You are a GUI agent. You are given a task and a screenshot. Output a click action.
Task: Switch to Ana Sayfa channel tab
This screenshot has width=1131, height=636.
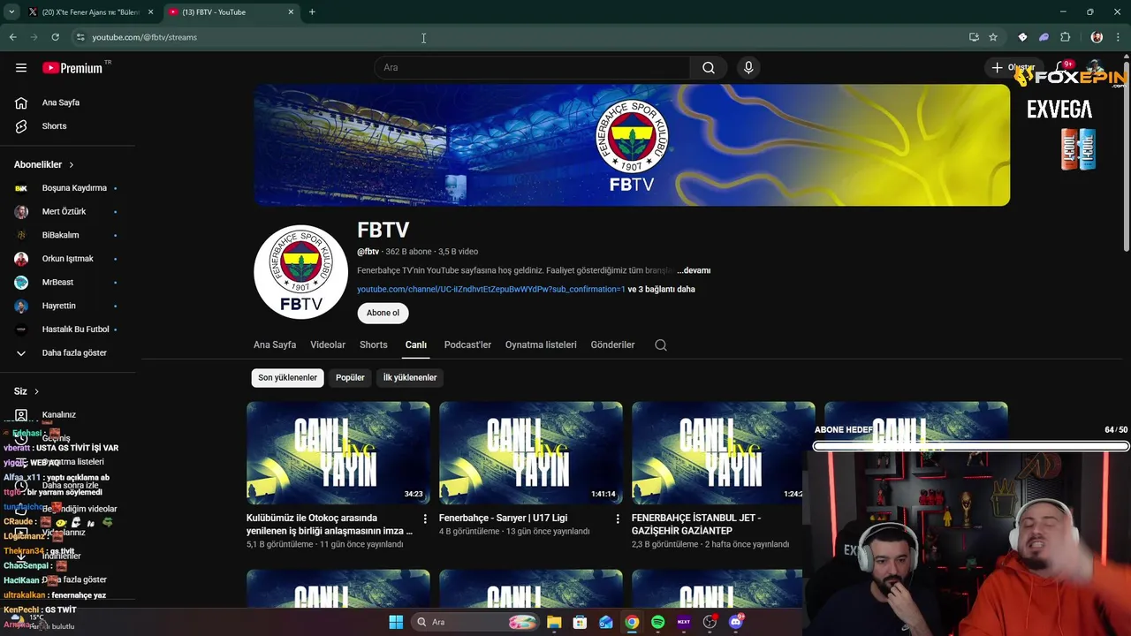(x=275, y=345)
